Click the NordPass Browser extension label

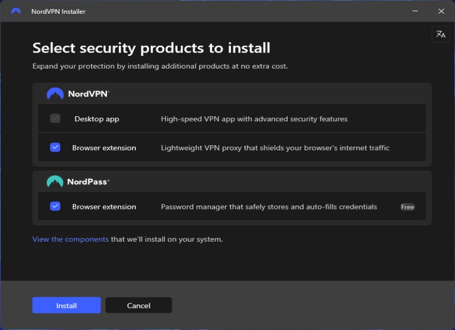104,207
